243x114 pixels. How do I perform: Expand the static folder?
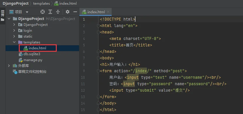[14, 36]
